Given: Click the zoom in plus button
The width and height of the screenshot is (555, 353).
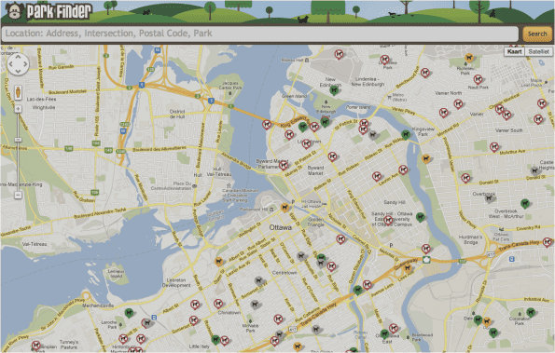Looking at the screenshot, I should click(18, 109).
